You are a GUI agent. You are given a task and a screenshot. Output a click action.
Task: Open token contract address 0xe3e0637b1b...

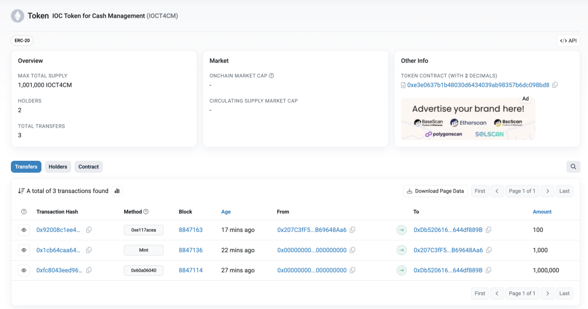478,85
